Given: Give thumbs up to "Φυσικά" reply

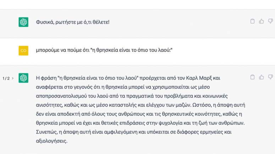Looking at the screenshot, I should (x=261, y=21).
